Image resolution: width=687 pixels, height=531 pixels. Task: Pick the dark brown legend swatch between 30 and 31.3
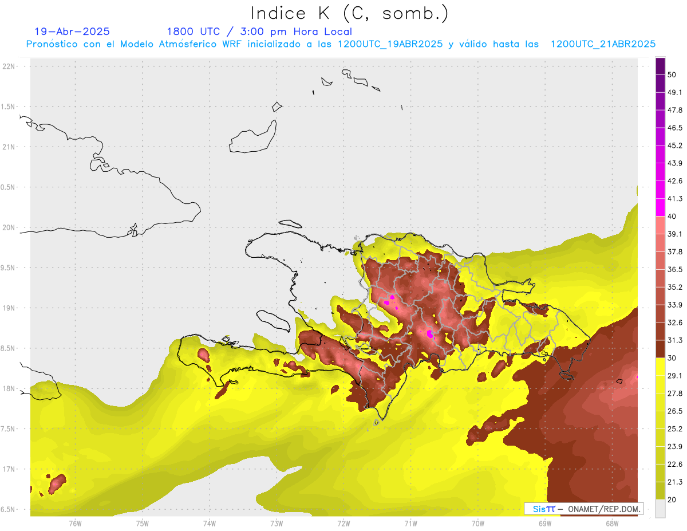pyautogui.click(x=661, y=349)
